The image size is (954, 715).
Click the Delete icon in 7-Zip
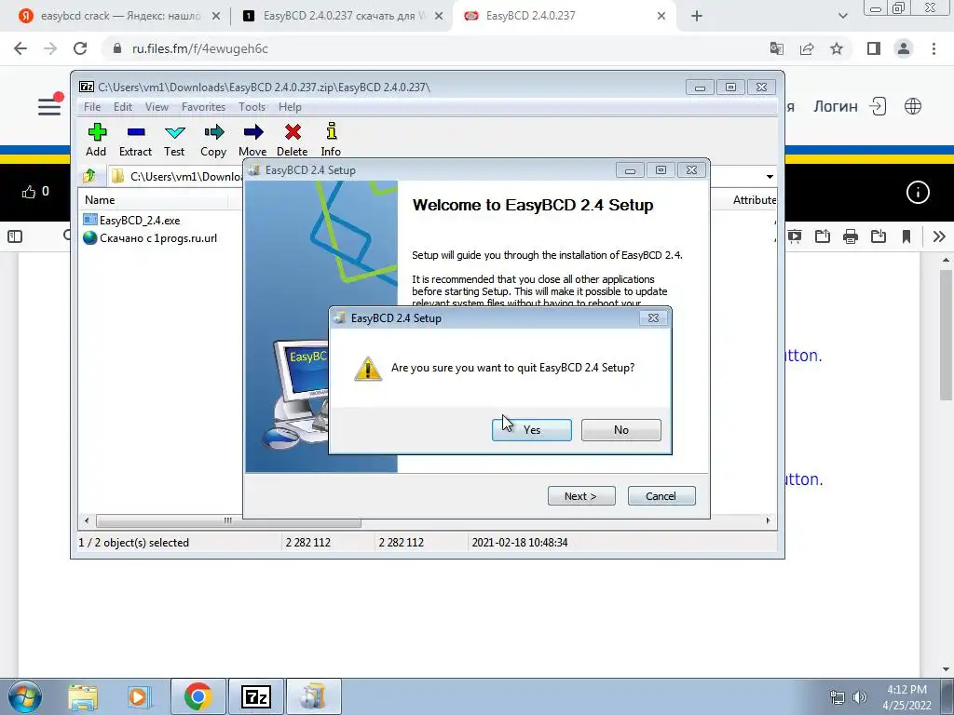tap(292, 140)
